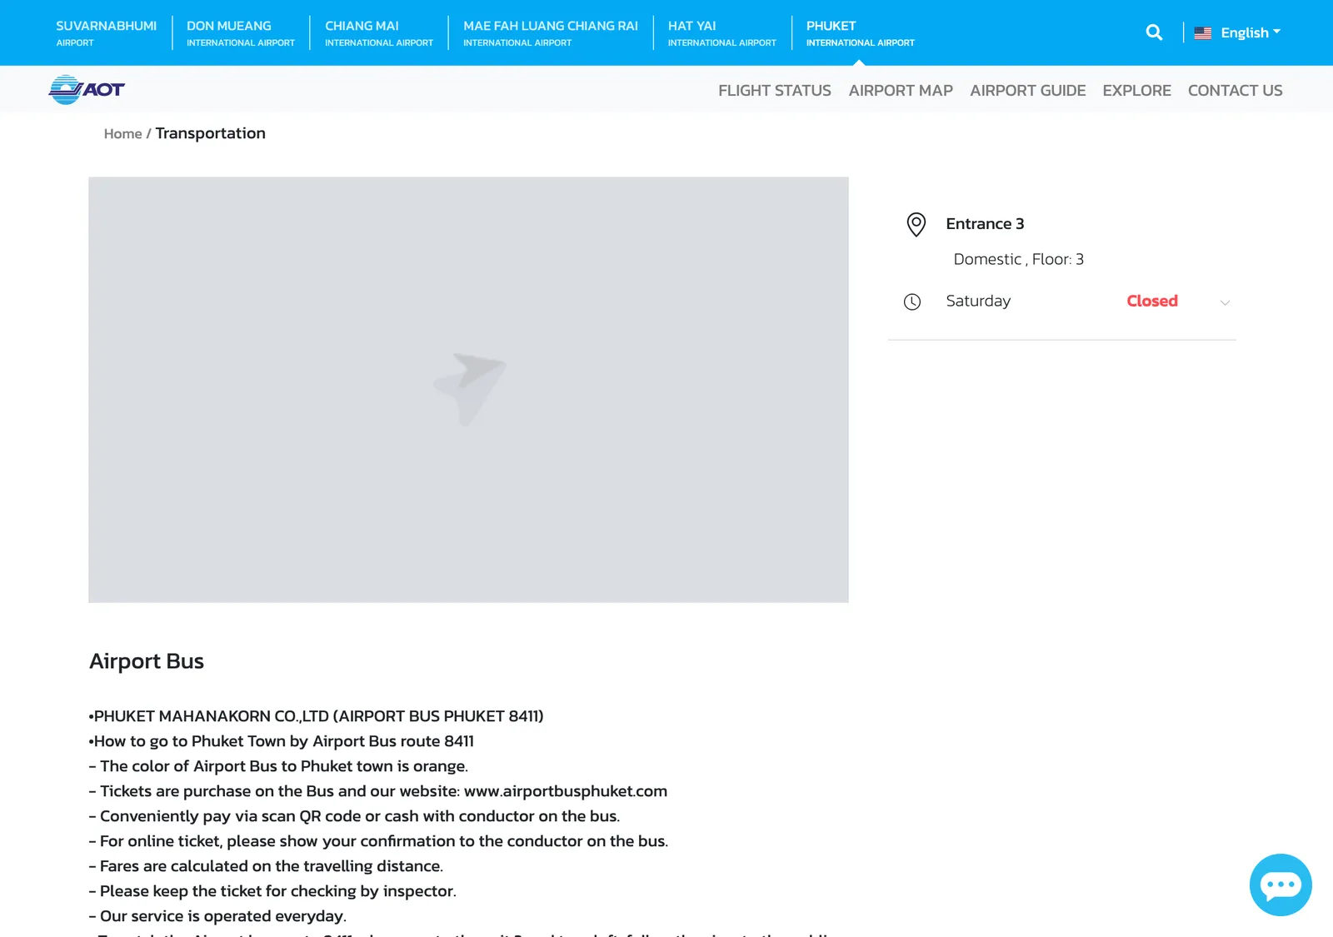1333x937 pixels.
Task: Select Mae Fah Luang Chiang Rai tab
Action: [551, 32]
